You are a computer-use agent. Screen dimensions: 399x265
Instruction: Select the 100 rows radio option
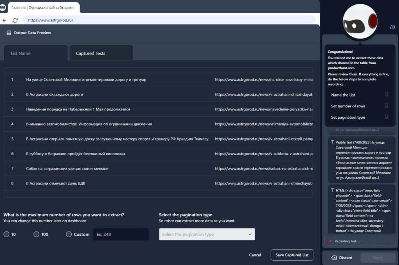(36, 234)
